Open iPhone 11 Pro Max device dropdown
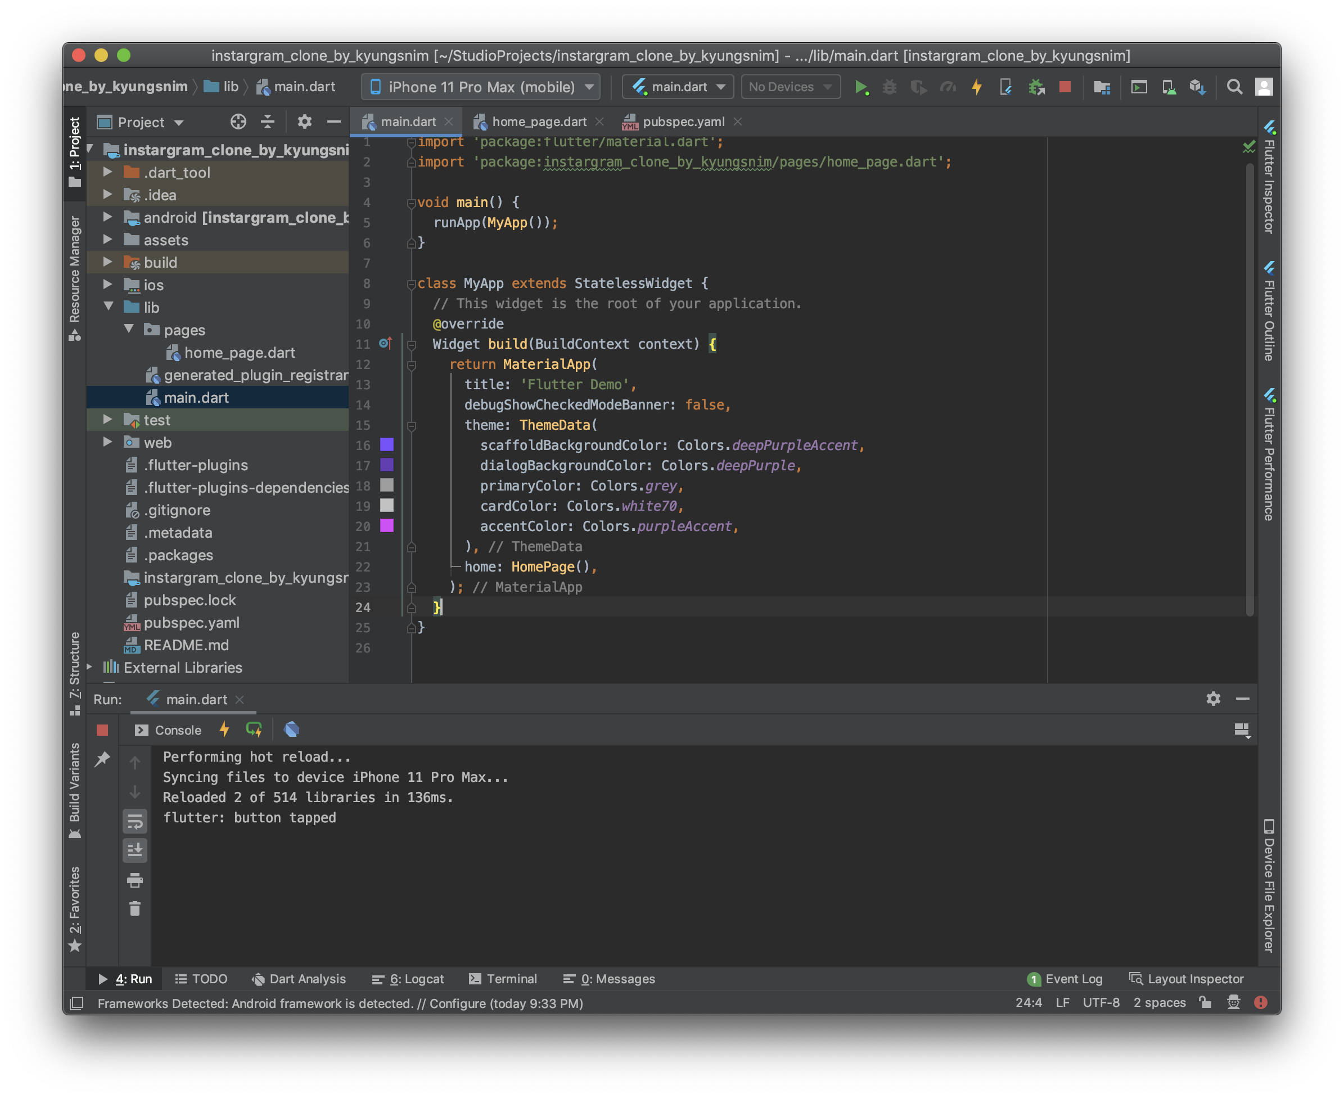This screenshot has width=1344, height=1098. (480, 87)
